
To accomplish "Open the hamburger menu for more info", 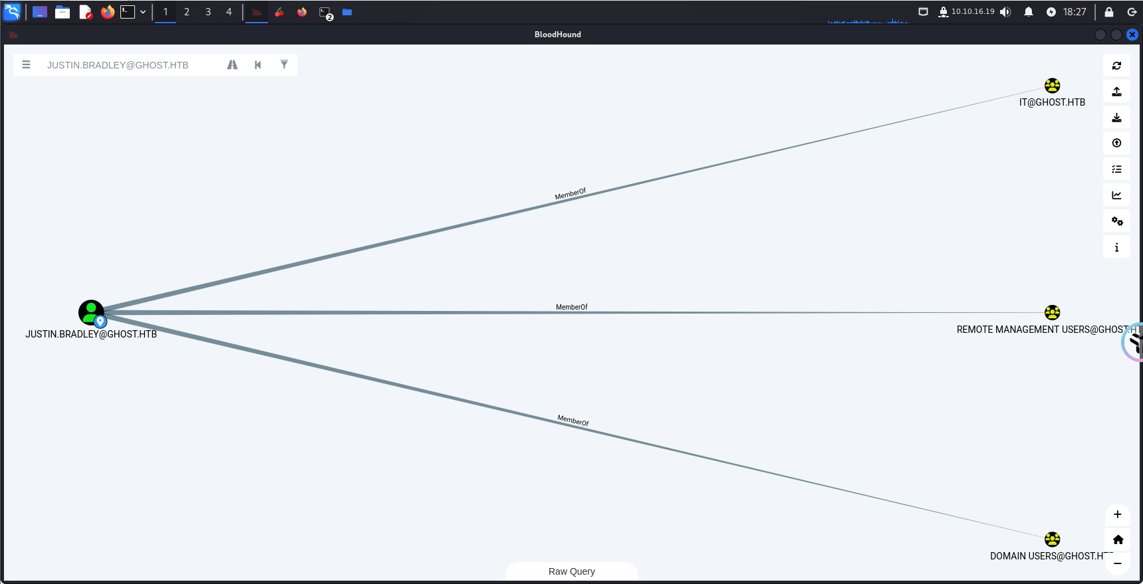I will (x=27, y=65).
